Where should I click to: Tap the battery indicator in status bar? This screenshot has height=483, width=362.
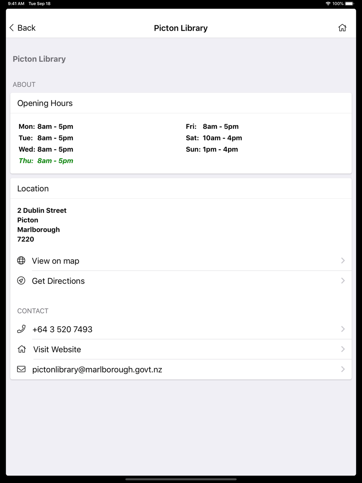tap(349, 4)
